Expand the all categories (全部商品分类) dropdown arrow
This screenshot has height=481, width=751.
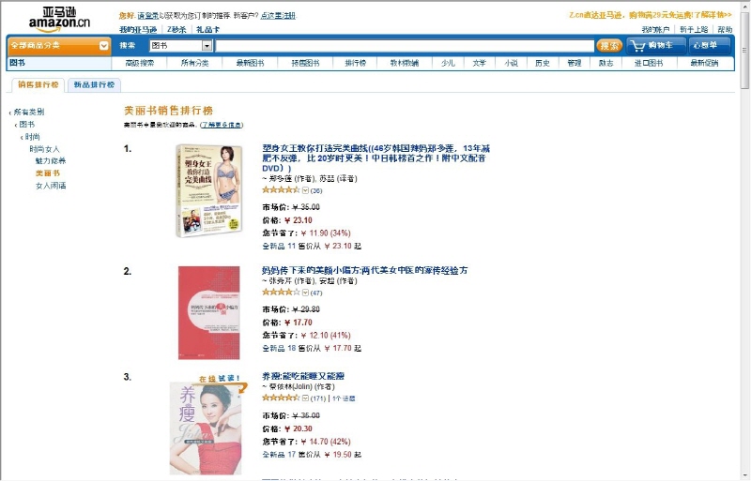(x=103, y=46)
